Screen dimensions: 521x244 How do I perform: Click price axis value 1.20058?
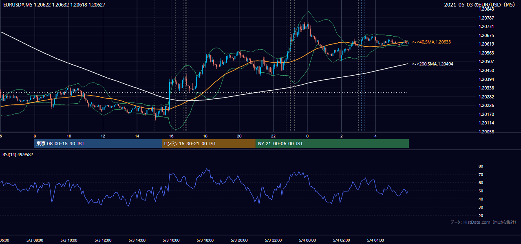point(486,132)
